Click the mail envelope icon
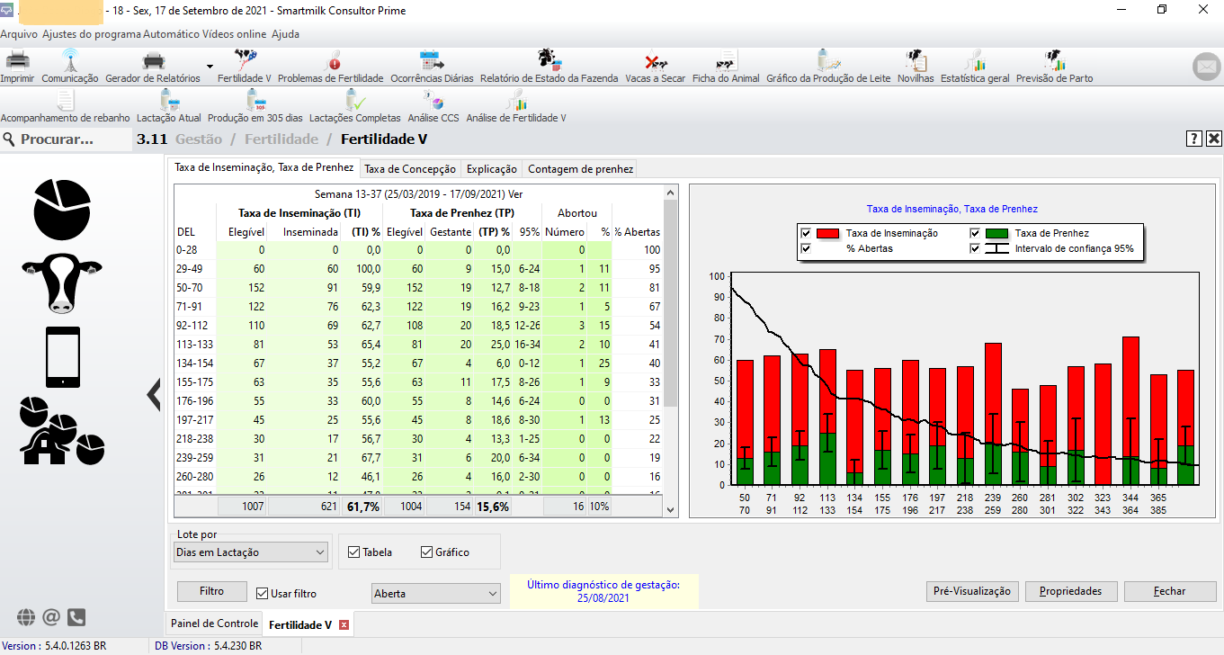Viewport: 1224px width, 655px height. 1206,67
